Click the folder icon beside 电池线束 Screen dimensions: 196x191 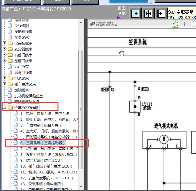[x=10, y=78]
